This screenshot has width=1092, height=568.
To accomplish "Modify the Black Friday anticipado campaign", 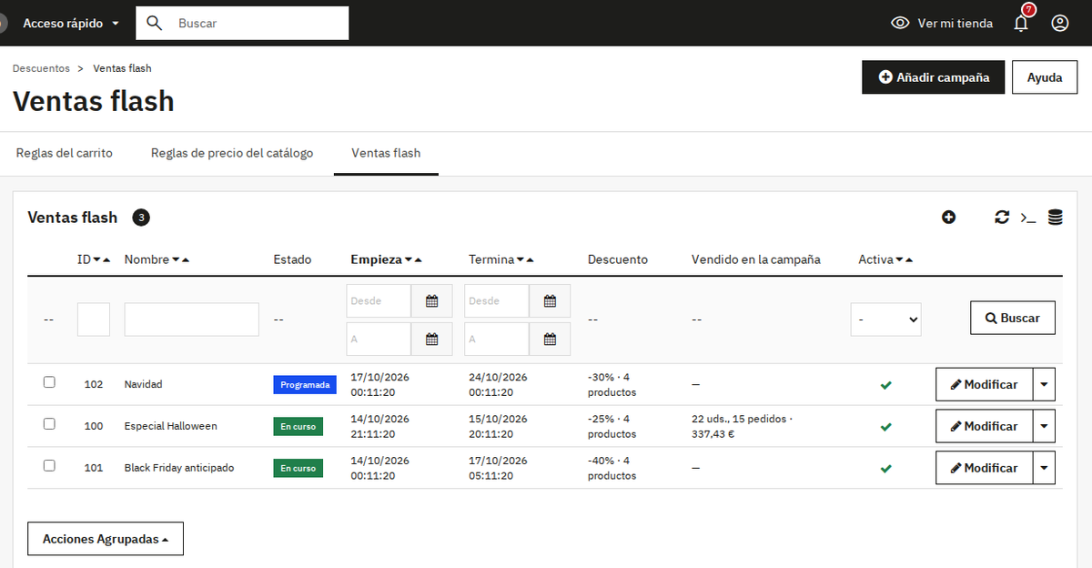I will click(x=984, y=469).
